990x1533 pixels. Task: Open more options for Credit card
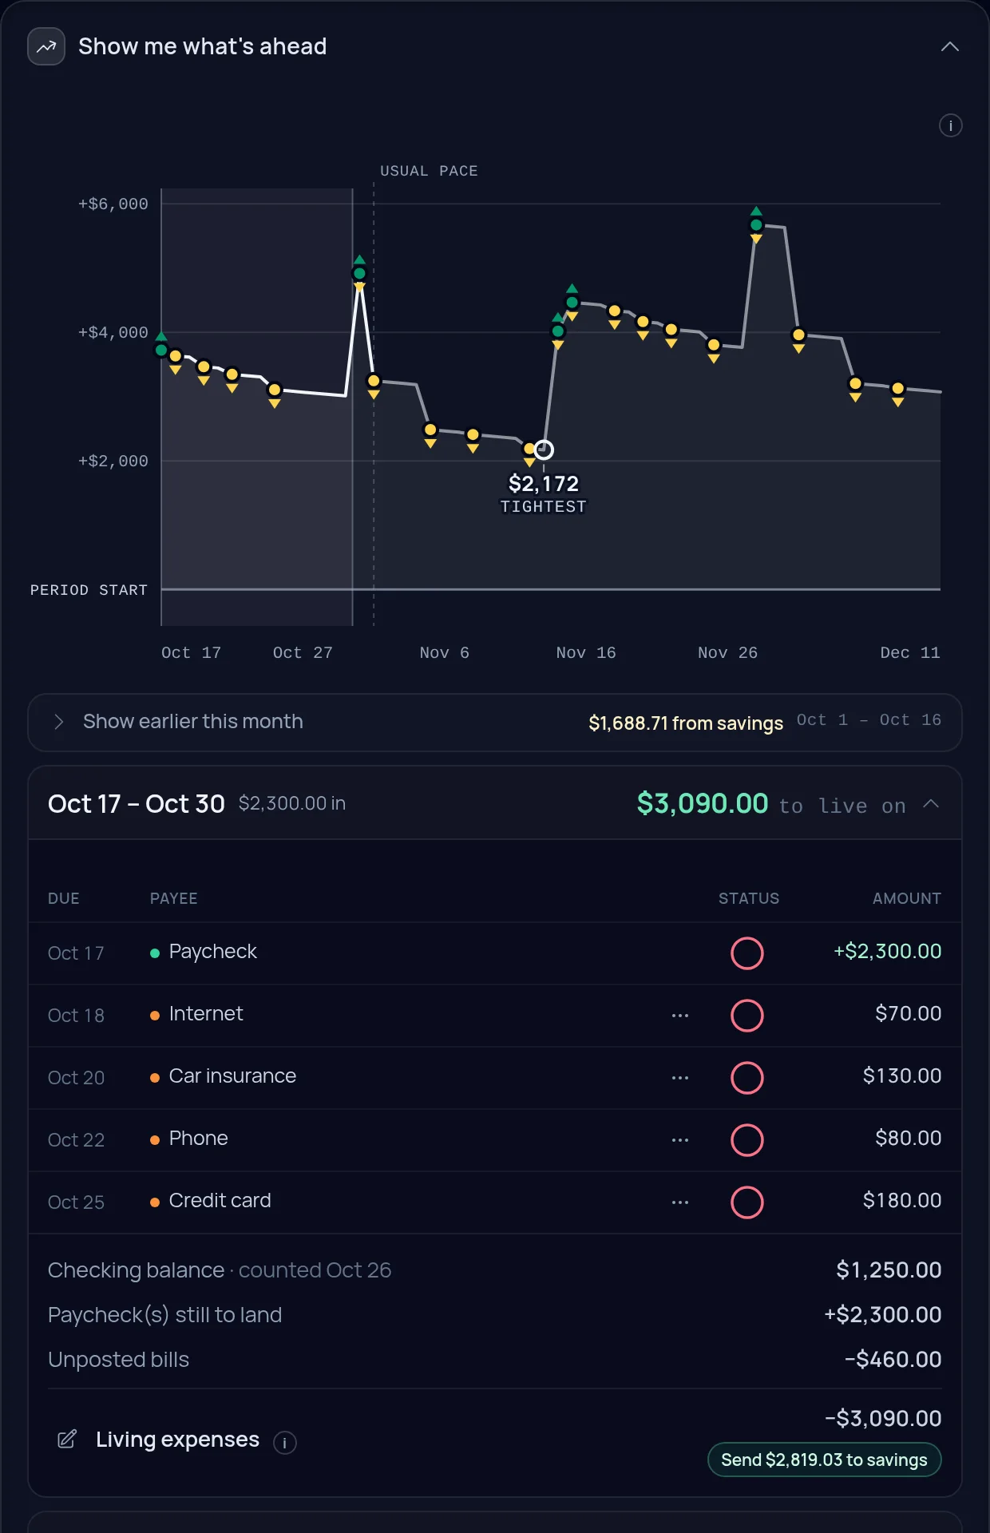click(680, 1202)
